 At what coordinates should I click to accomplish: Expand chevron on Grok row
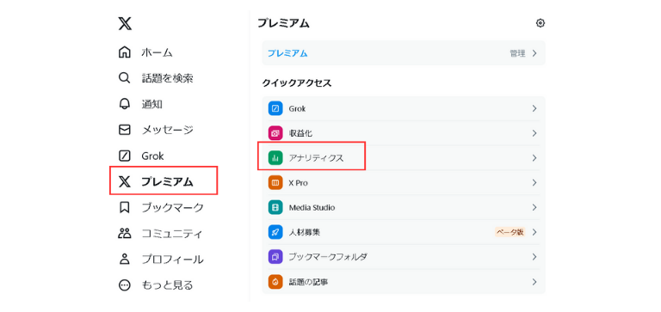pos(534,108)
